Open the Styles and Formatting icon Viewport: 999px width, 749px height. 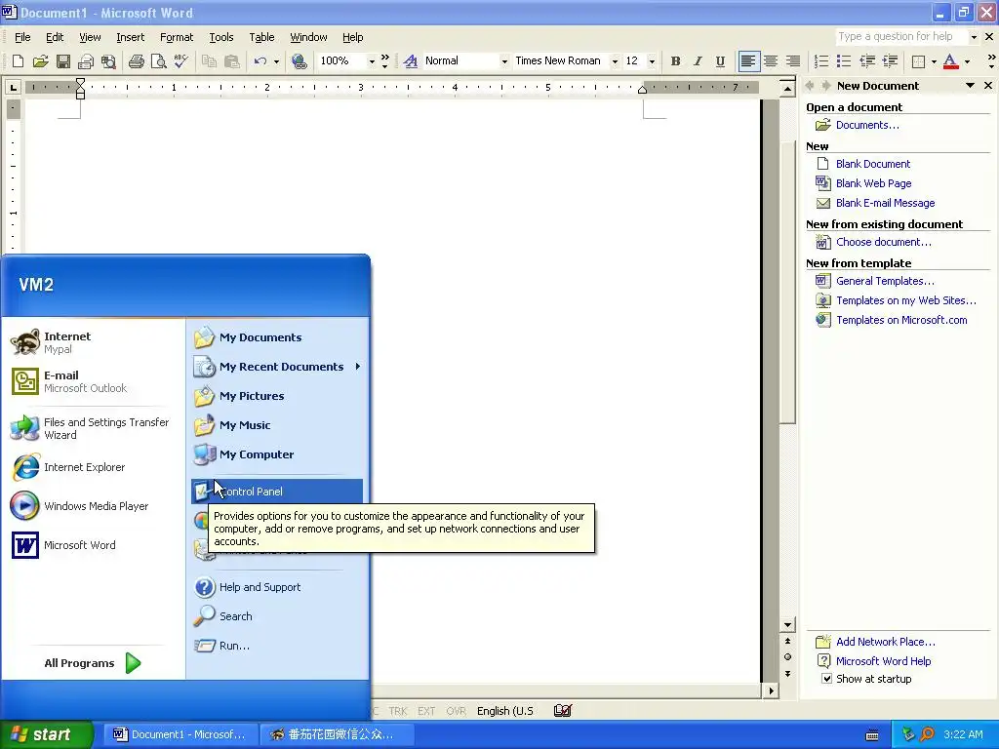click(x=411, y=61)
